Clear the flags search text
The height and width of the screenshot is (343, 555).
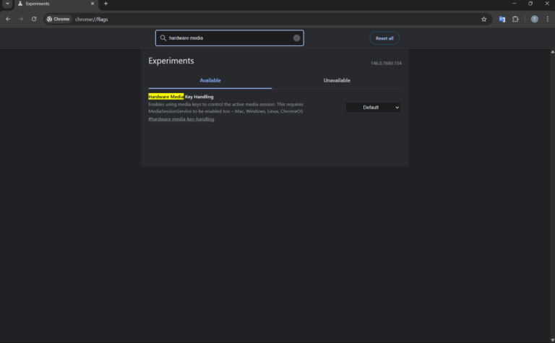pyautogui.click(x=296, y=38)
